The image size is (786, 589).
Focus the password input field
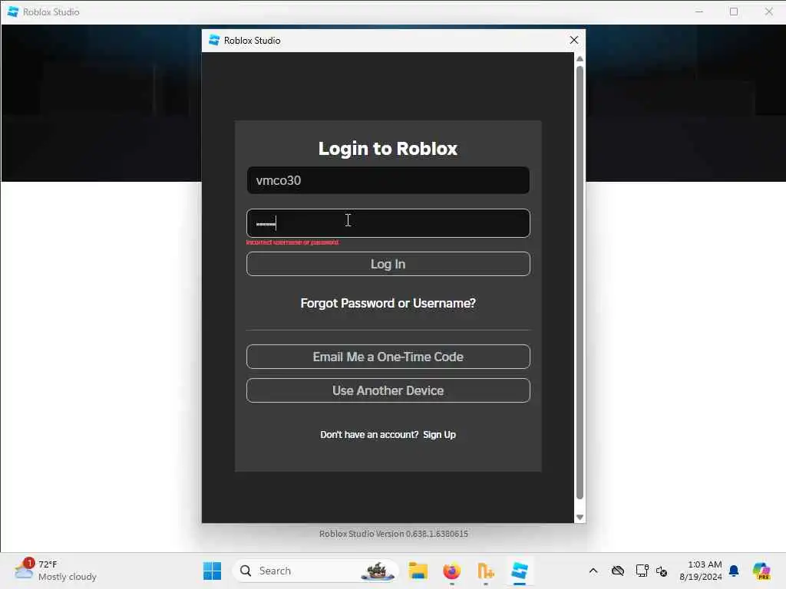coord(388,223)
